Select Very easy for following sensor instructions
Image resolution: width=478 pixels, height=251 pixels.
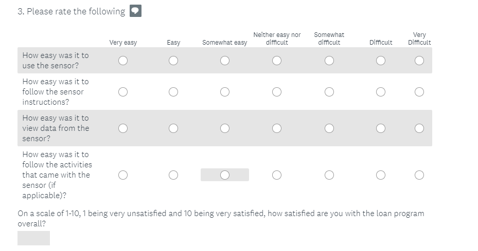122,92
